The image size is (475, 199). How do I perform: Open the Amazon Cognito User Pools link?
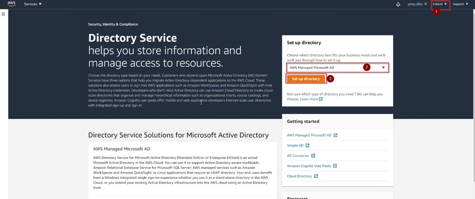pyautogui.click(x=309, y=166)
